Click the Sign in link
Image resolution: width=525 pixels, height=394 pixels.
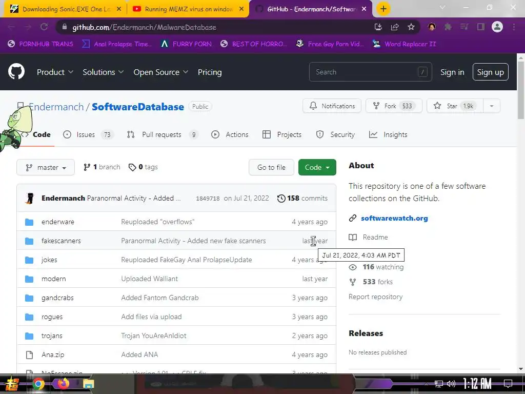452,72
